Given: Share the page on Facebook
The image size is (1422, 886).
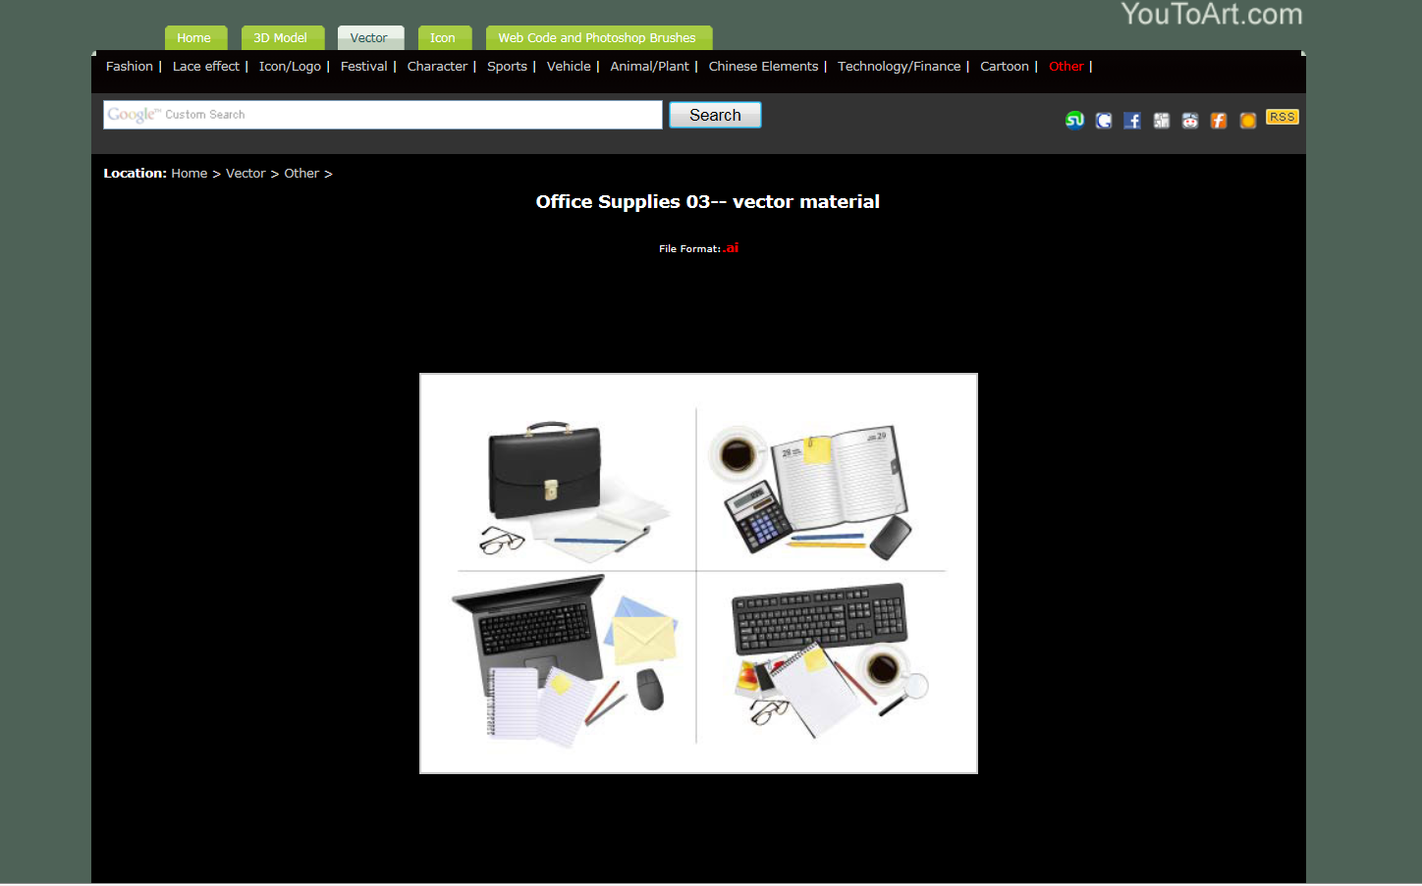Looking at the screenshot, I should pyautogui.click(x=1132, y=121).
